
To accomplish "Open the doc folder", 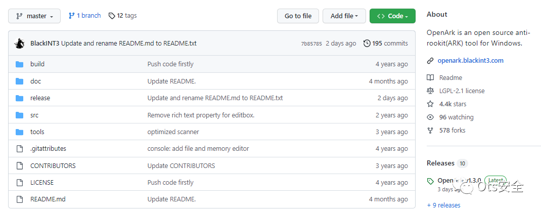I will (x=35, y=81).
